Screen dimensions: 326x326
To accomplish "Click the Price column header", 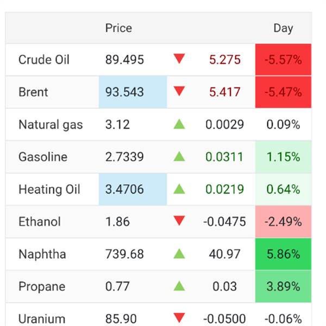I will [118, 28].
